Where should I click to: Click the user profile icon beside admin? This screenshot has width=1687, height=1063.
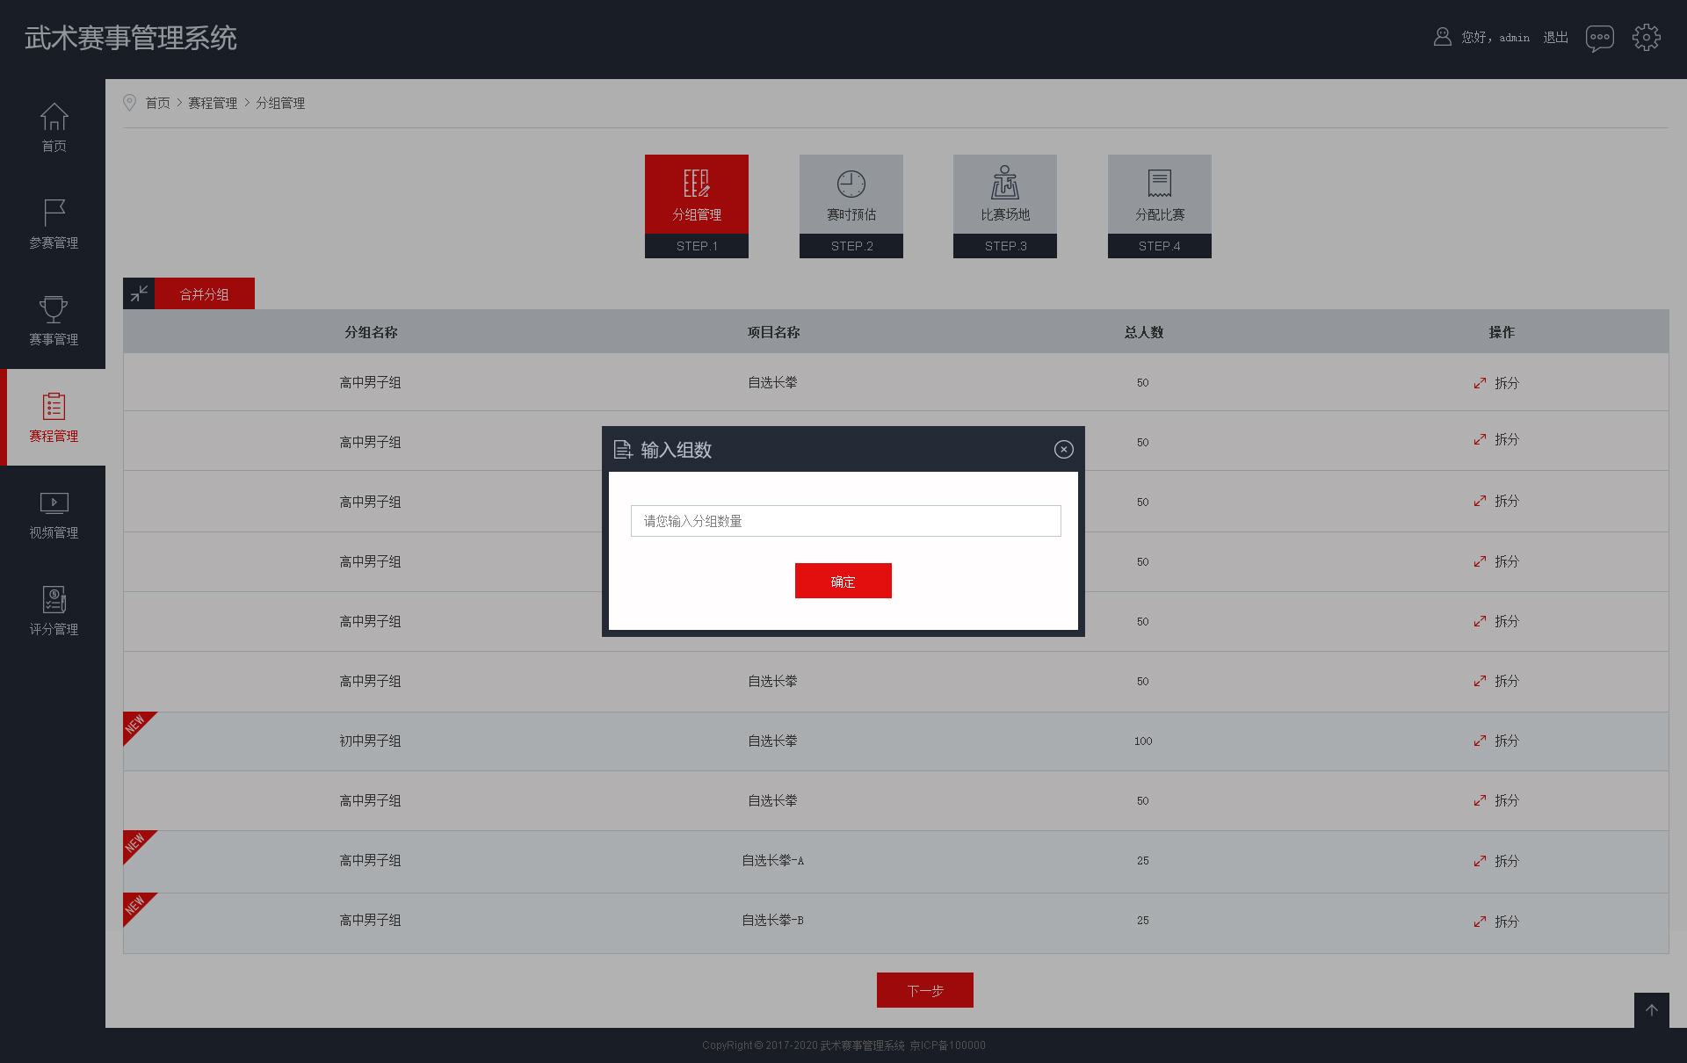point(1442,37)
